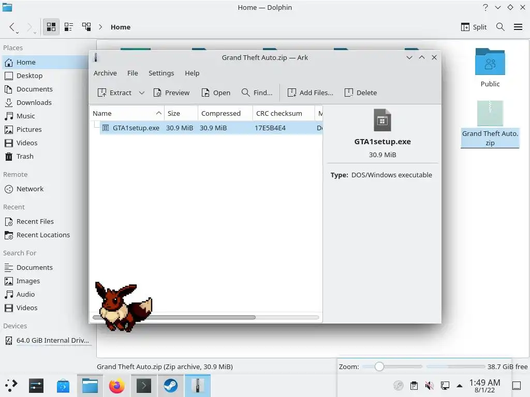The width and height of the screenshot is (530, 397).
Task: Click Split view button in Dolphin
Action: (474, 27)
